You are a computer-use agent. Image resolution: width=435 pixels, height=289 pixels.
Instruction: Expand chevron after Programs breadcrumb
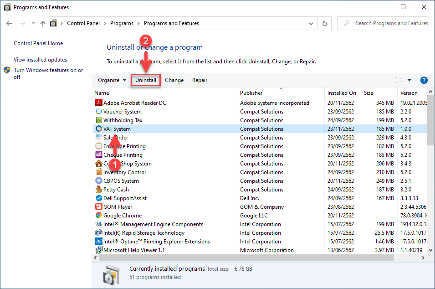pyautogui.click(x=138, y=24)
